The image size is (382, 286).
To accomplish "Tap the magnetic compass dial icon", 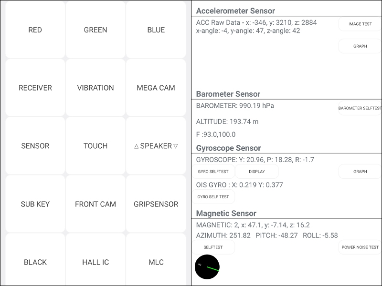I will point(207,267).
